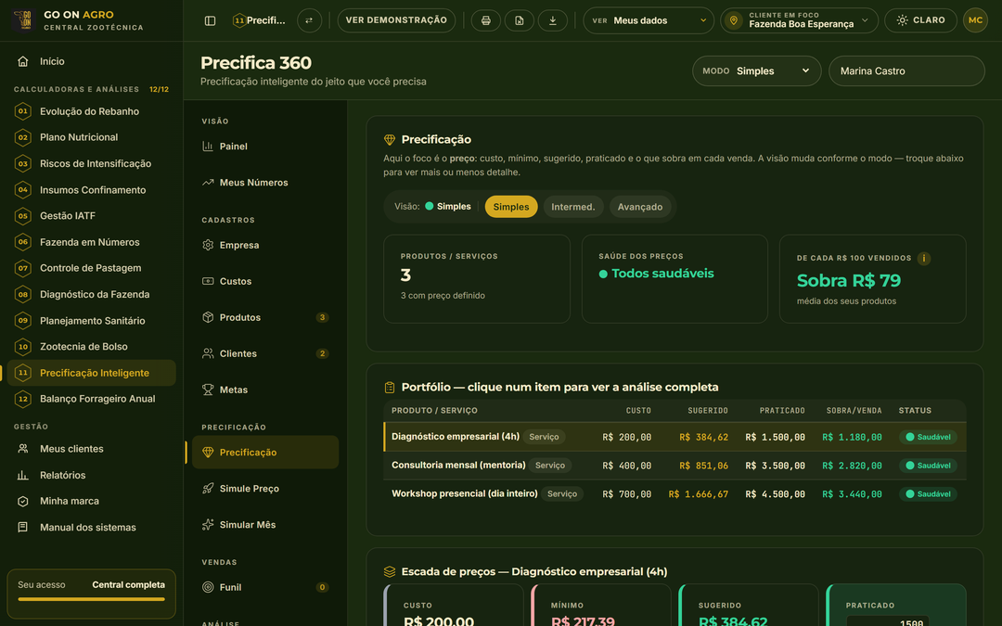This screenshot has height=626, width=1002.
Task: Select Precificação Inteligente in left sidebar
Action: (91, 373)
